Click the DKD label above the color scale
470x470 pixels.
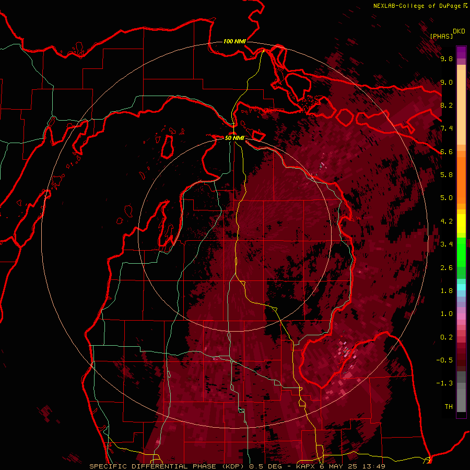pos(459,31)
